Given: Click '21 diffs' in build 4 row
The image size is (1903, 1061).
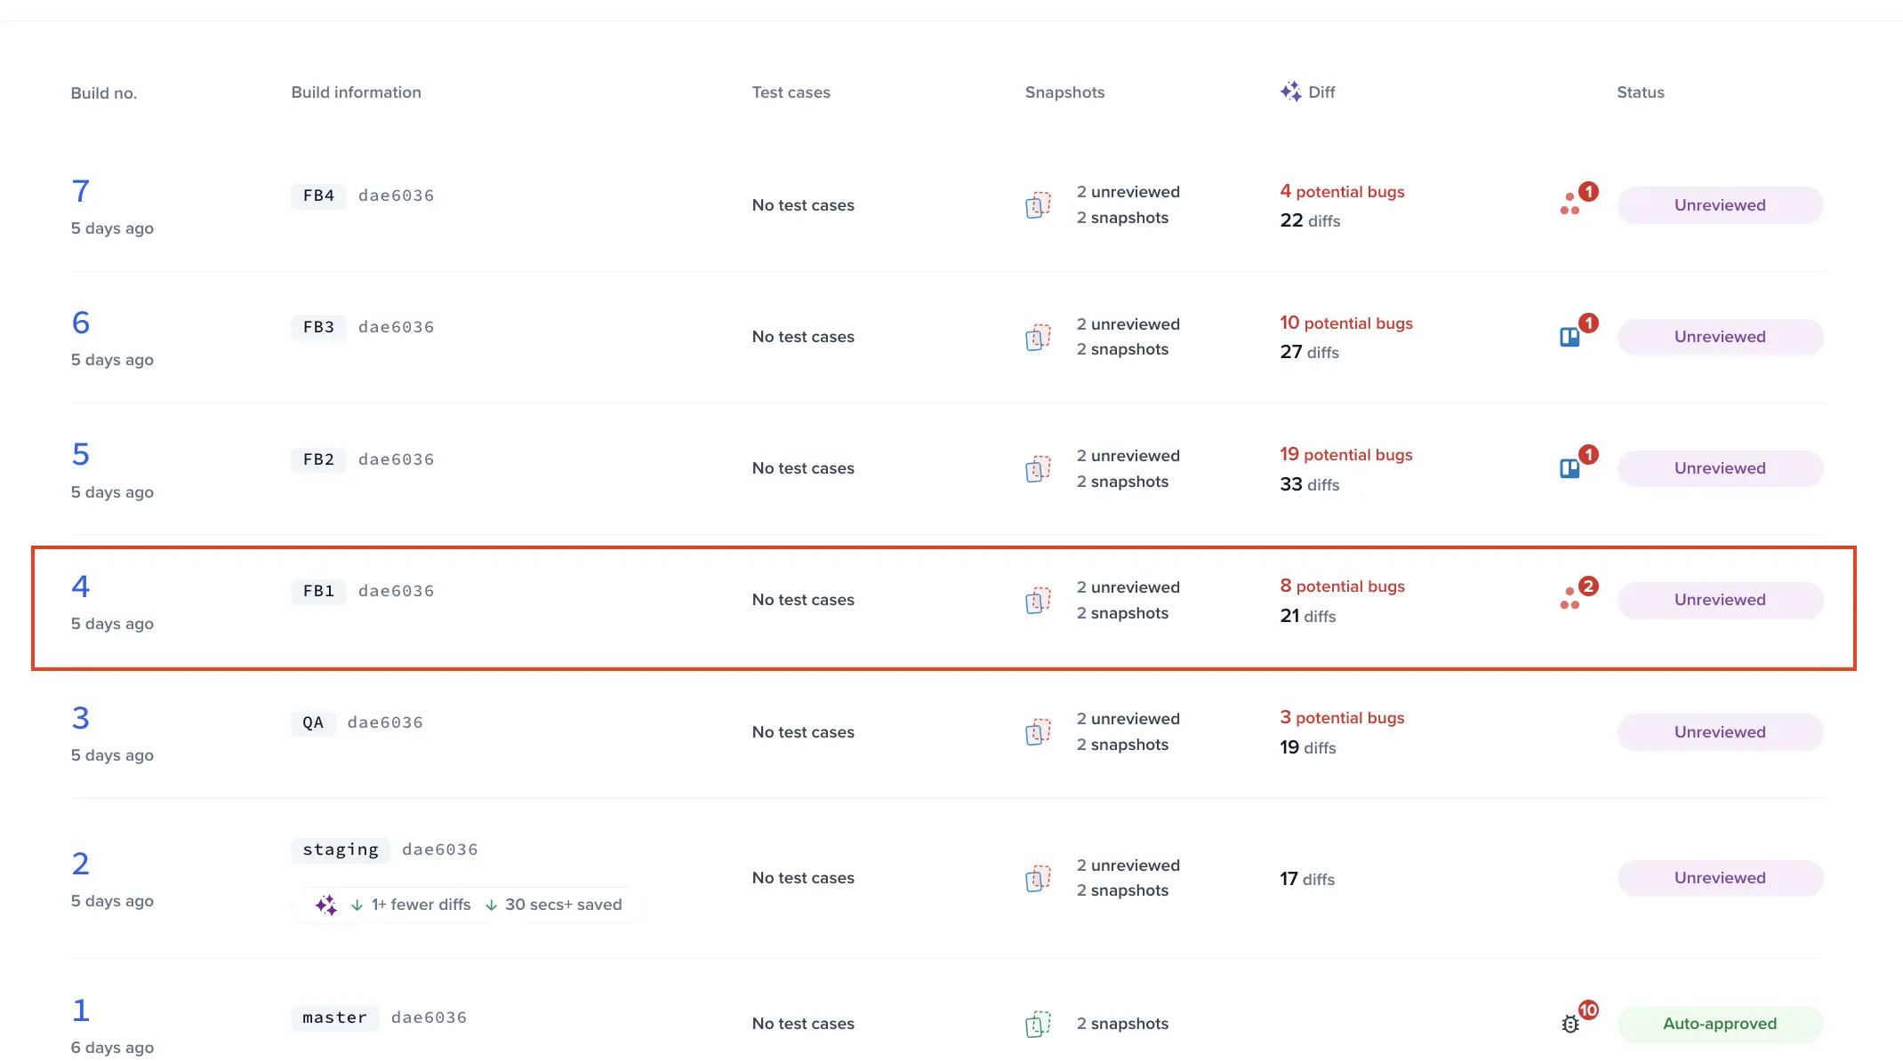Looking at the screenshot, I should pos(1308,616).
